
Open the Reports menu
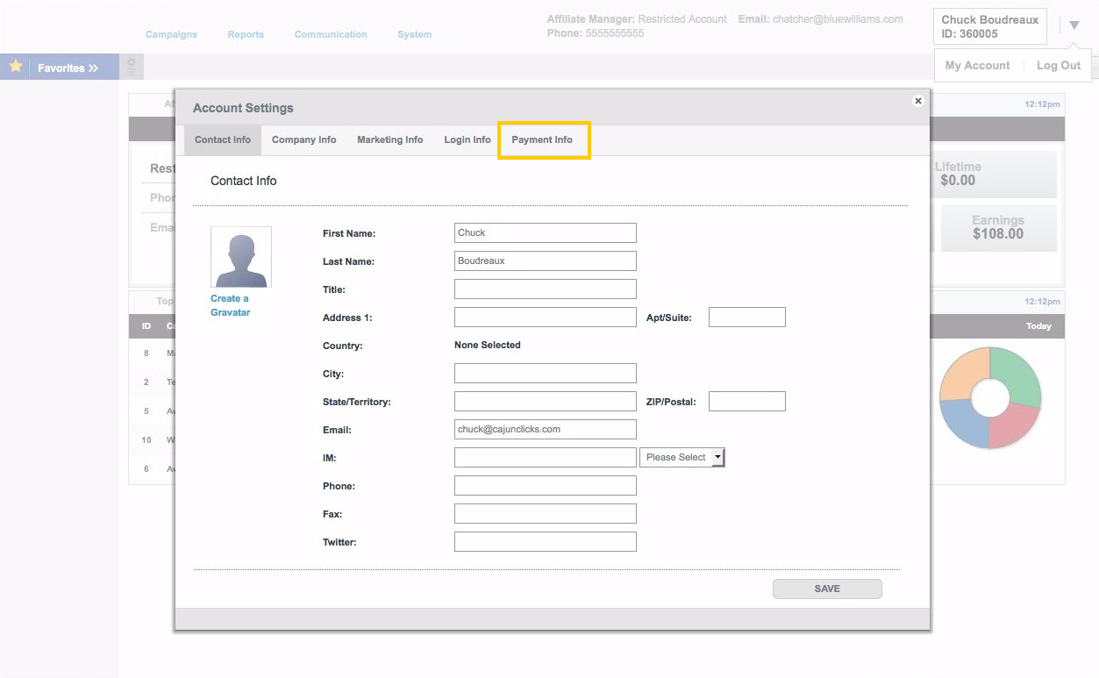pyautogui.click(x=246, y=34)
